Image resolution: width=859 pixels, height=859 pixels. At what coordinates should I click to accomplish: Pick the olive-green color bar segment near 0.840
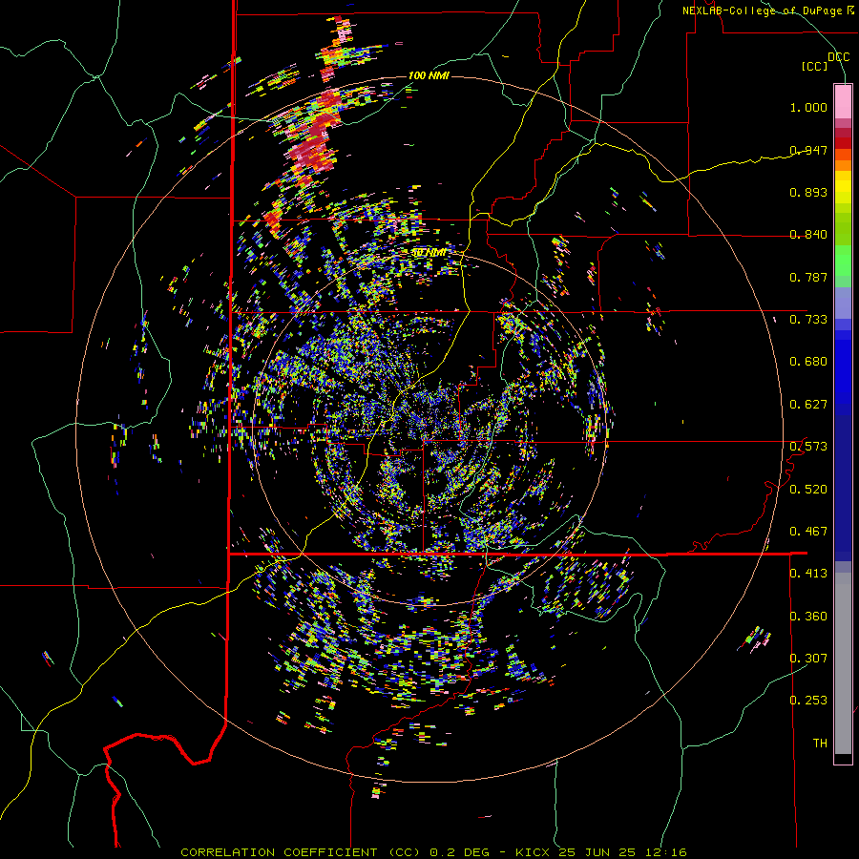(x=843, y=229)
